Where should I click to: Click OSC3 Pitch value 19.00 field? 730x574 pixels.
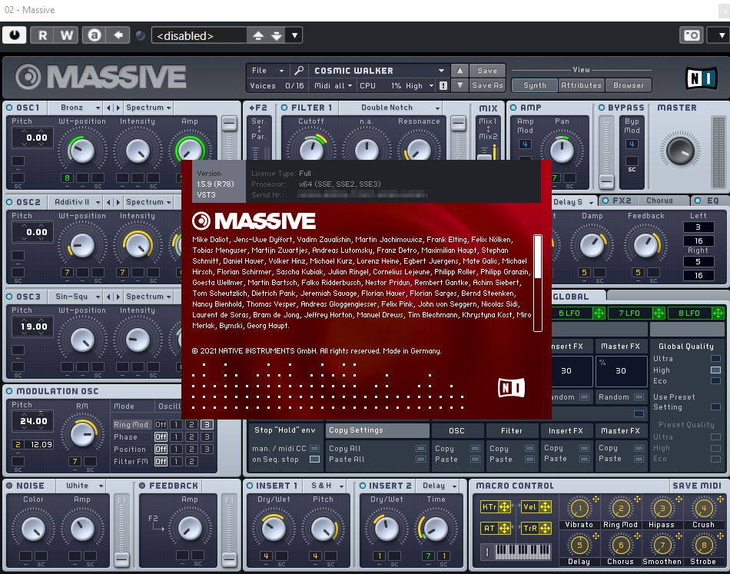(34, 327)
